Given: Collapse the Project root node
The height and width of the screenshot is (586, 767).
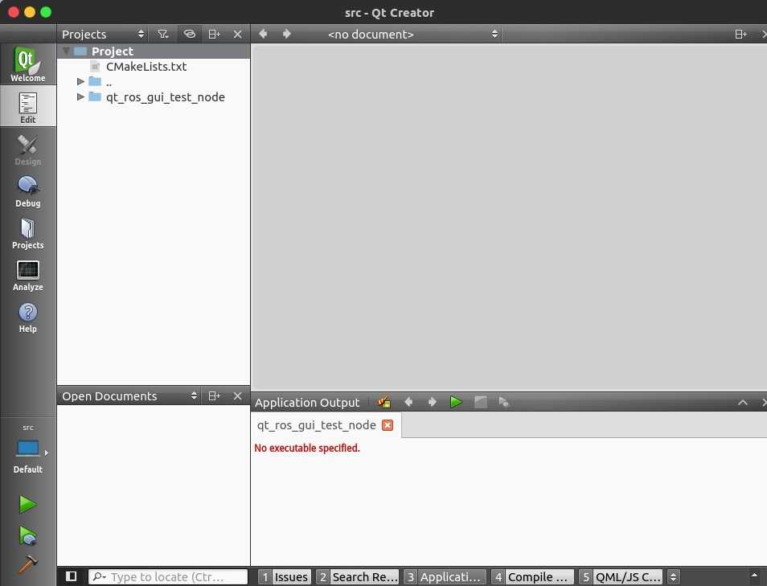Looking at the screenshot, I should pos(66,51).
